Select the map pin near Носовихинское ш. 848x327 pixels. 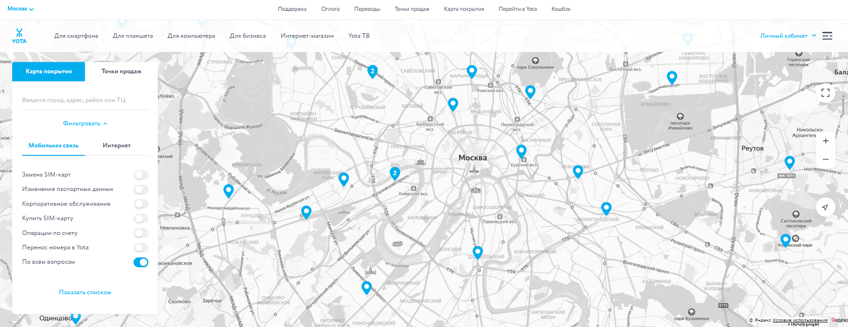click(790, 163)
